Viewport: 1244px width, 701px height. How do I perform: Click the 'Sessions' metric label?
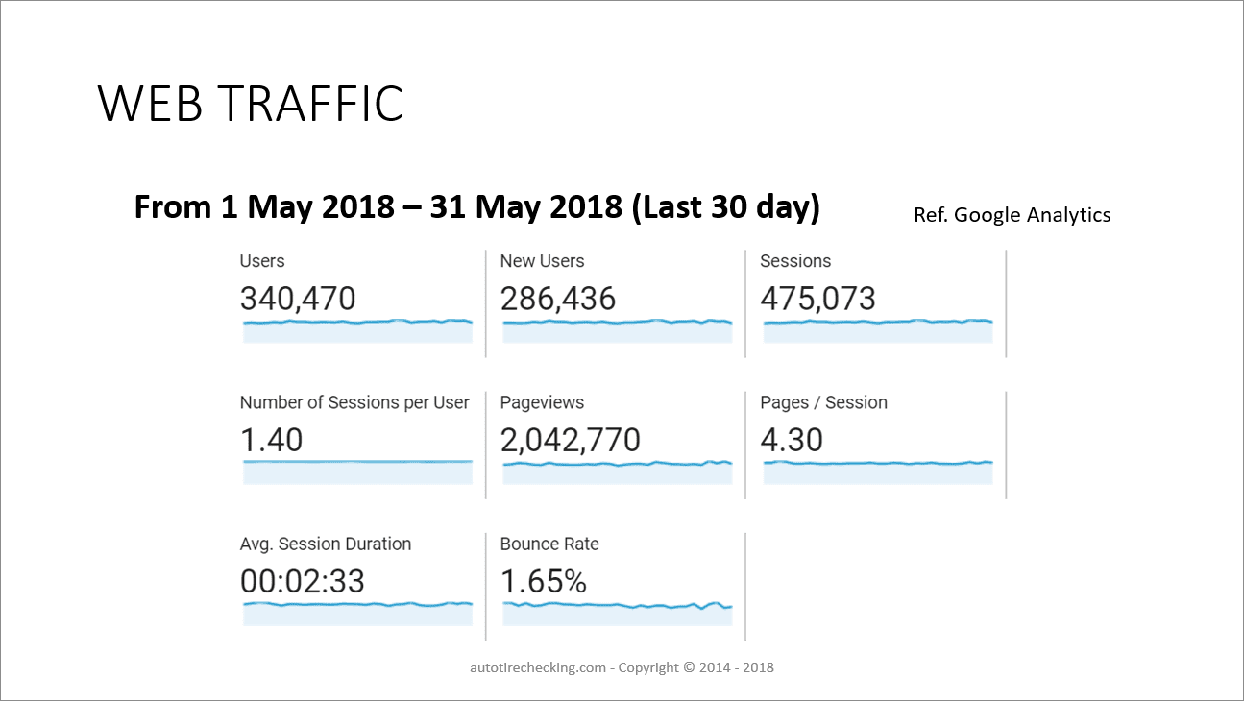pyautogui.click(x=795, y=261)
